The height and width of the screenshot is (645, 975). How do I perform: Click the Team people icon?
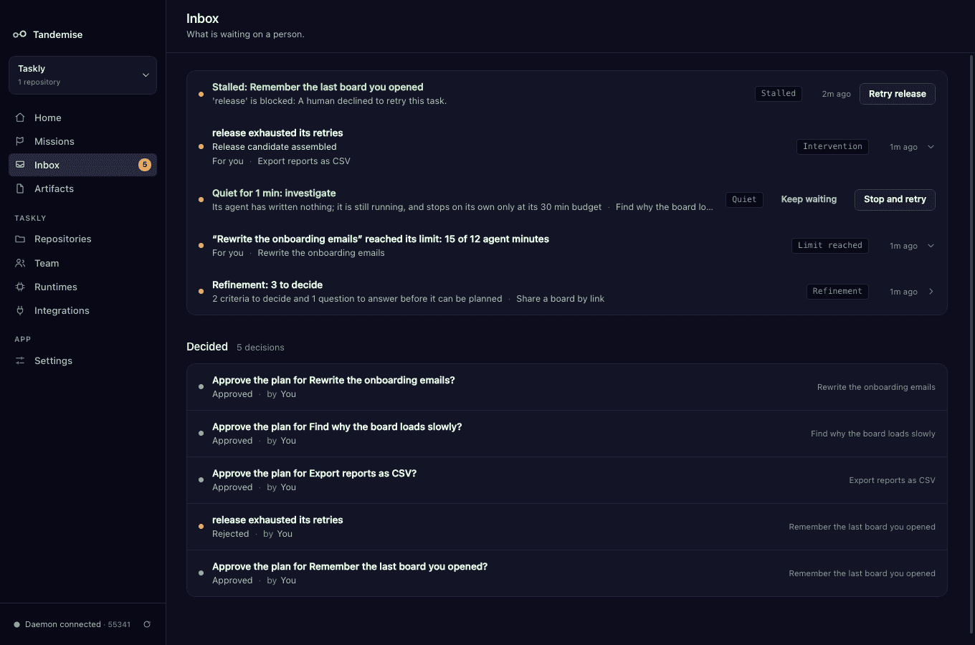[x=20, y=263]
